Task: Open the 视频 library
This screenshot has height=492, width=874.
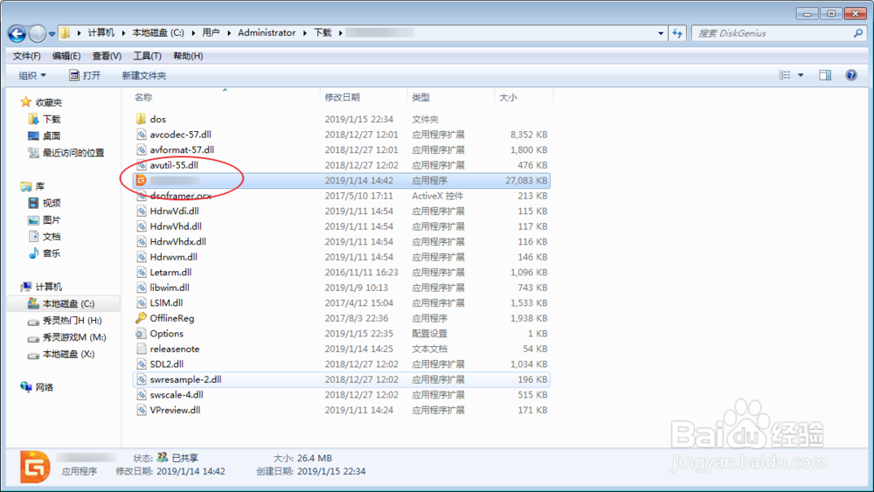Action: coord(45,203)
